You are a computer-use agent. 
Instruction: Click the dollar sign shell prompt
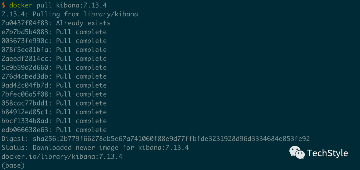point(3,5)
